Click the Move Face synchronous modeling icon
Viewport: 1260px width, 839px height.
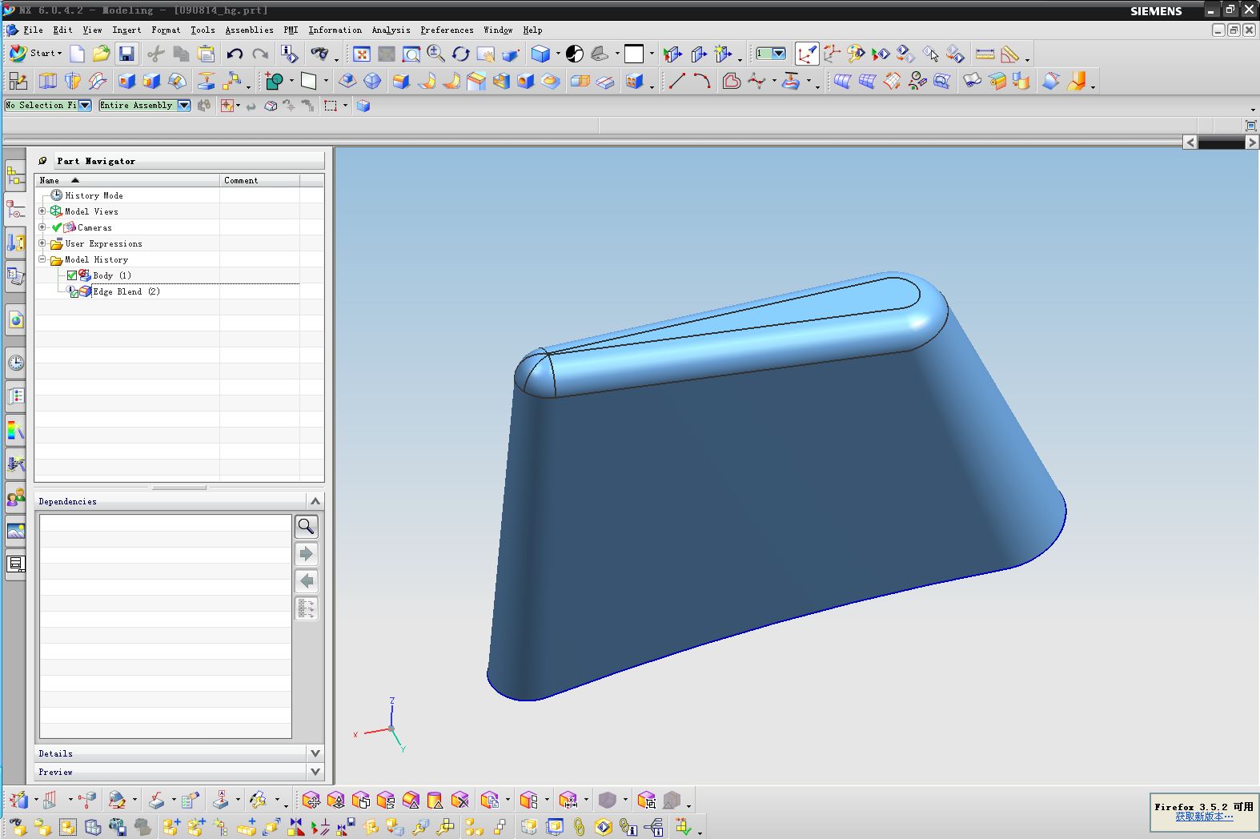click(311, 800)
